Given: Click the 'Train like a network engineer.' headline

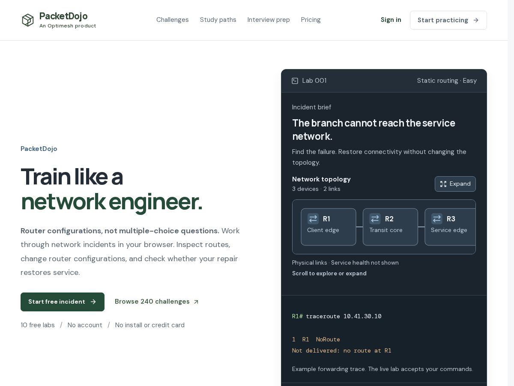Looking at the screenshot, I should (111, 189).
